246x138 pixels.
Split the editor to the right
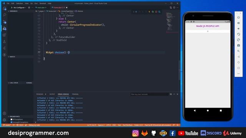pos(174,8)
